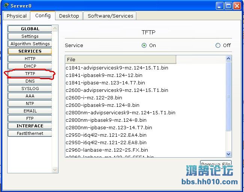Click file list scroll up arrow
Image resolution: width=244 pixels, height=192 pixels.
pos(228,59)
